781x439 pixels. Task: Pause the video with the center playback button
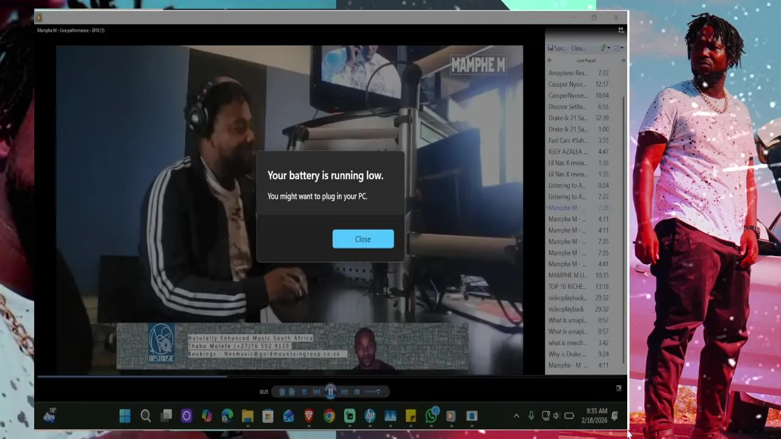(330, 392)
